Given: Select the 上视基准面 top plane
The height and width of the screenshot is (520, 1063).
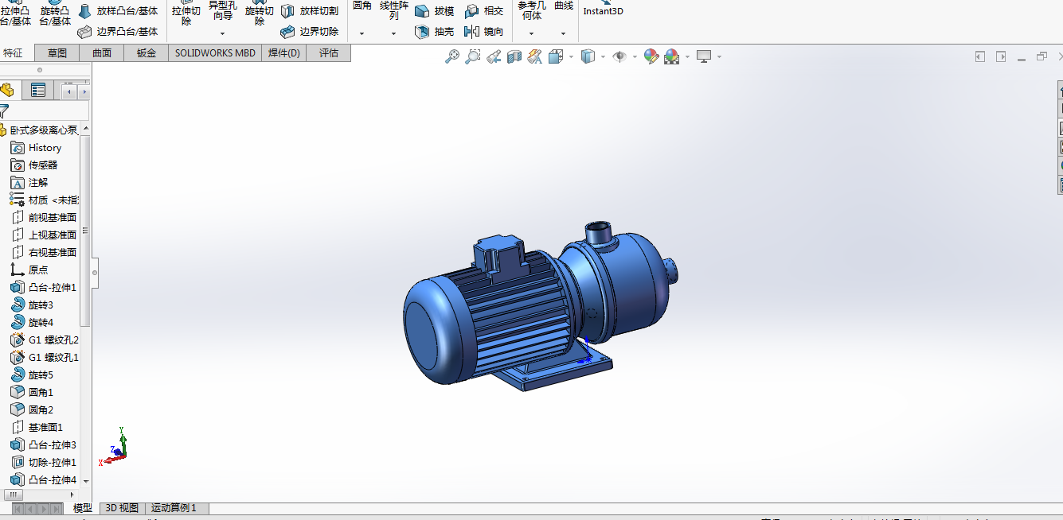Looking at the screenshot, I should pyautogui.click(x=45, y=235).
